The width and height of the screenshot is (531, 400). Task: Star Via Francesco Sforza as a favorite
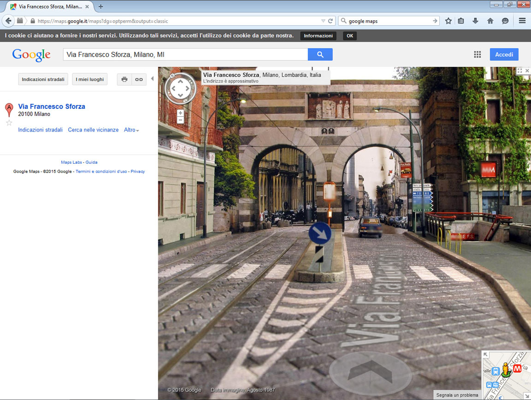pos(9,123)
